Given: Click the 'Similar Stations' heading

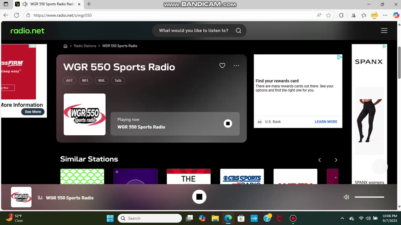Looking at the screenshot, I should [89, 159].
